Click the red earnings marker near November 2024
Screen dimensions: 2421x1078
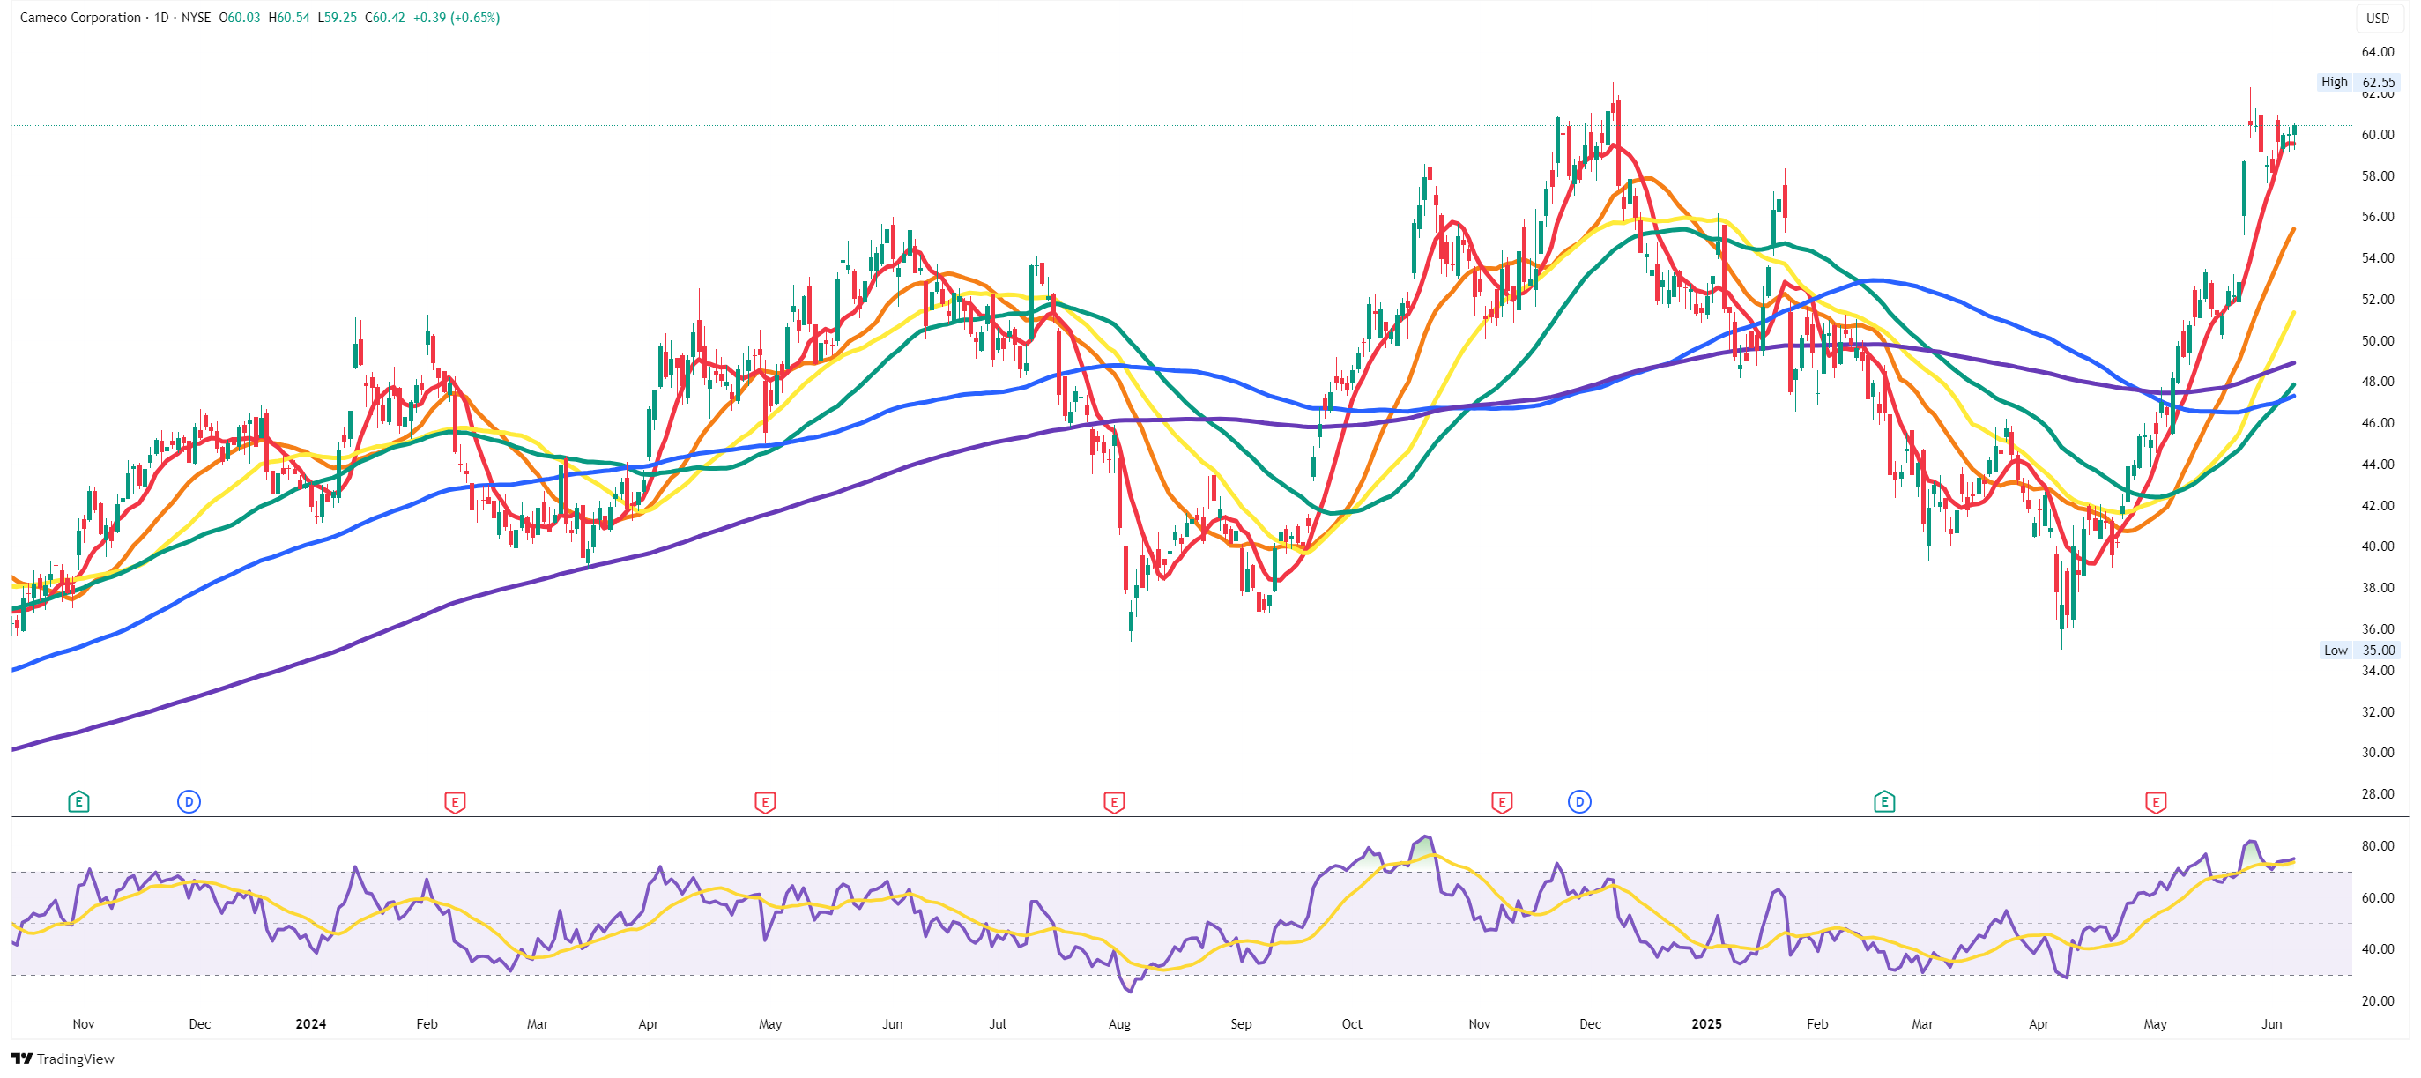click(1502, 802)
